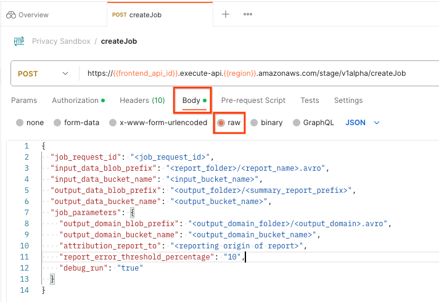Open the Tests tab
Viewport: 439px width, 302px height.
(x=310, y=100)
